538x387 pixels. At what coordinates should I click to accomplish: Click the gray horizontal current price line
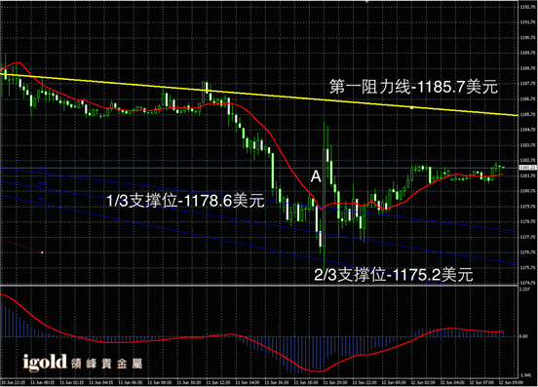(259, 168)
